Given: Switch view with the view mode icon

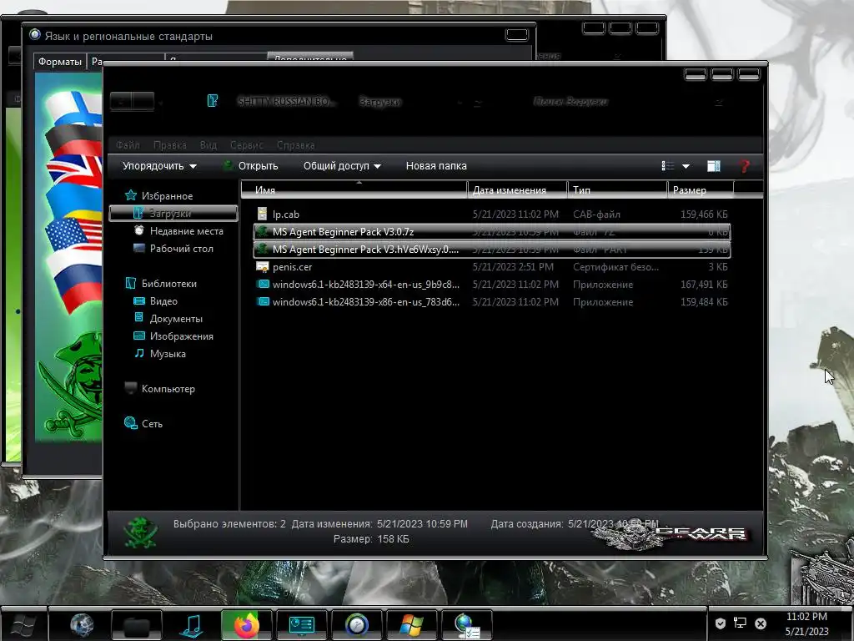Looking at the screenshot, I should (x=668, y=166).
